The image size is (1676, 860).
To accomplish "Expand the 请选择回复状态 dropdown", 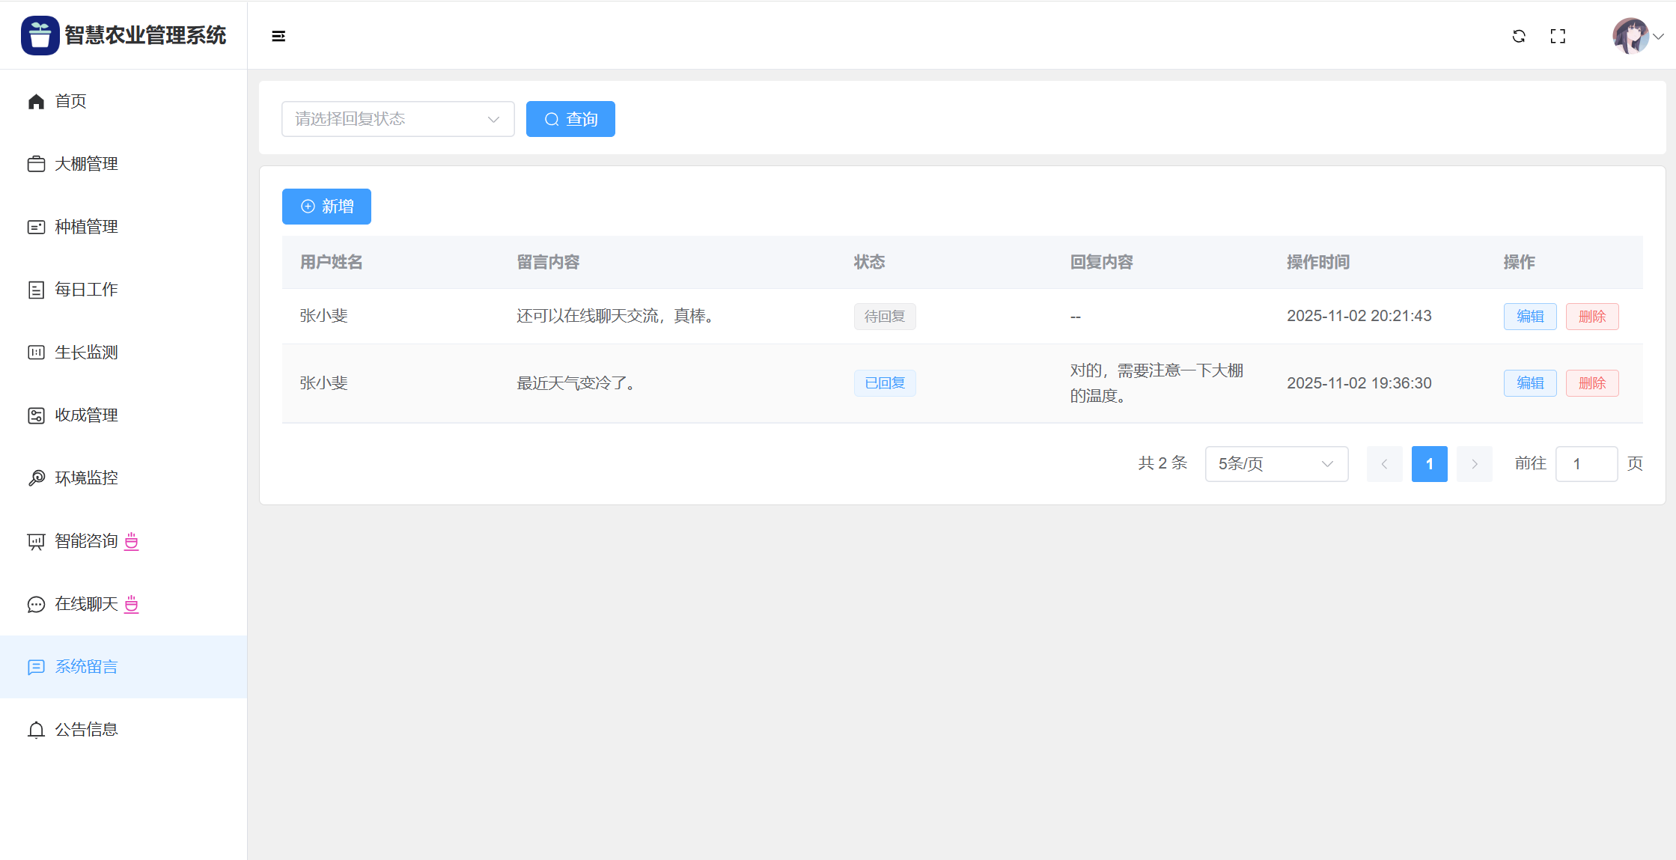I will (x=397, y=119).
